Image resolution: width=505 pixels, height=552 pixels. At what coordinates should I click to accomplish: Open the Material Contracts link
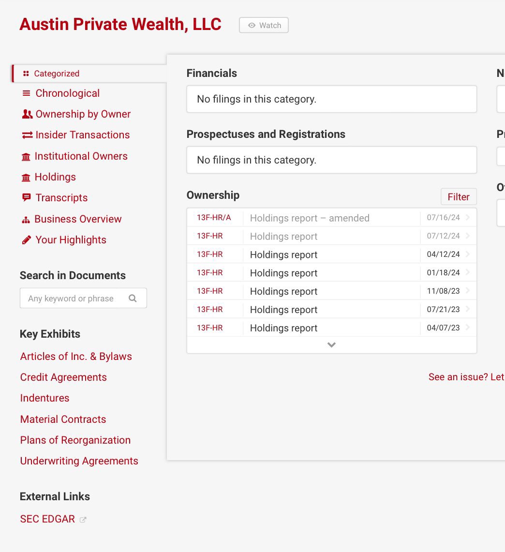[x=63, y=419]
